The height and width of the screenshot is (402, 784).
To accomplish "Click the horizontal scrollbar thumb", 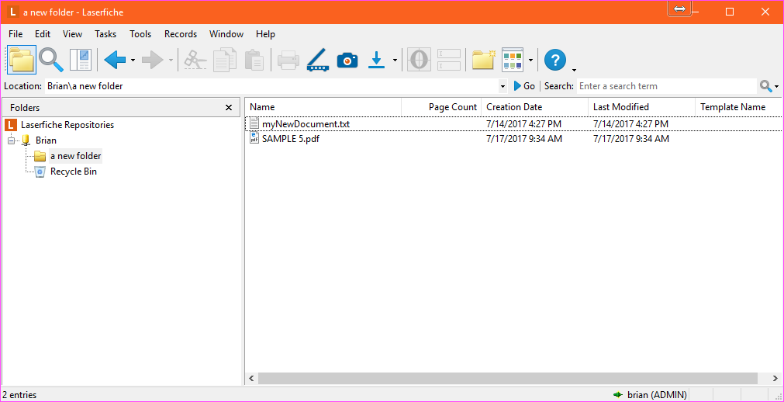I will click(507, 379).
